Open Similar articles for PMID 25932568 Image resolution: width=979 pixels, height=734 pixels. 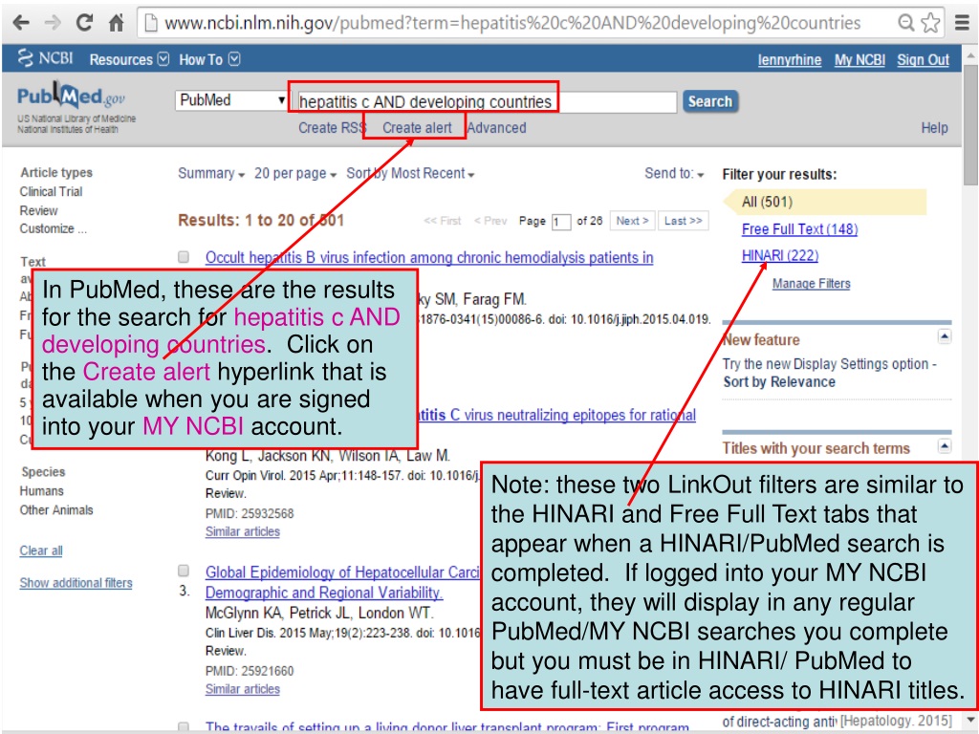[x=243, y=531]
